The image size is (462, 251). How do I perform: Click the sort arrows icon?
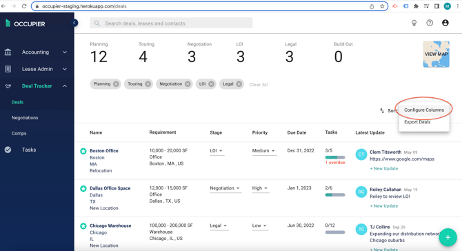click(382, 110)
